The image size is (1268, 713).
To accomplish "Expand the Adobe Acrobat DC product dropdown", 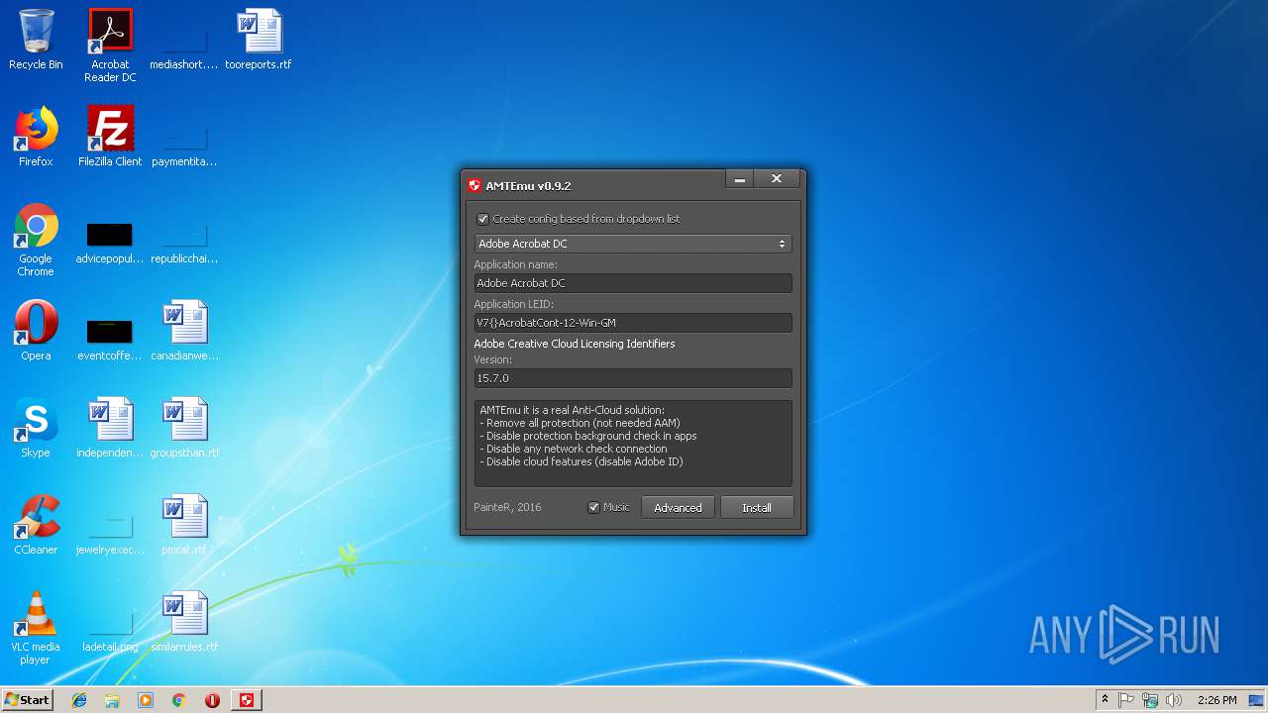I will [x=633, y=244].
